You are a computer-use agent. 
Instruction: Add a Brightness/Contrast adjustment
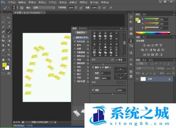[144, 45]
